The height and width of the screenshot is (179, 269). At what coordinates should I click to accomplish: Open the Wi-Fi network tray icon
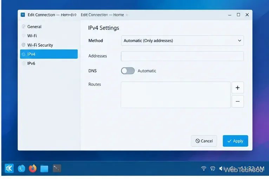pyautogui.click(x=204, y=168)
